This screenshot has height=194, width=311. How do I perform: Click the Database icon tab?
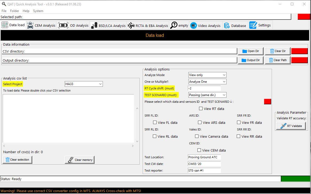(227, 26)
